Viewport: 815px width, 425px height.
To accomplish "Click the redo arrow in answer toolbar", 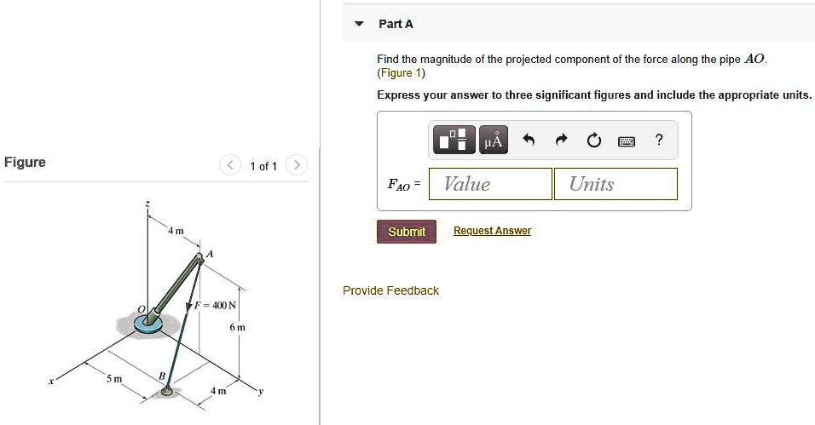I will [562, 141].
